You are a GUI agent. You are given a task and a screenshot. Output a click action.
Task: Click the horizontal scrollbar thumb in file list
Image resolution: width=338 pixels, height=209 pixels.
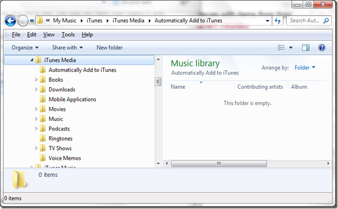[219, 163]
